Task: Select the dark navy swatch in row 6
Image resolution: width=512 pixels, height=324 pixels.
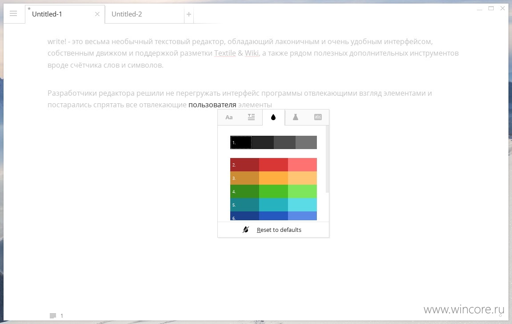Action: (244, 216)
